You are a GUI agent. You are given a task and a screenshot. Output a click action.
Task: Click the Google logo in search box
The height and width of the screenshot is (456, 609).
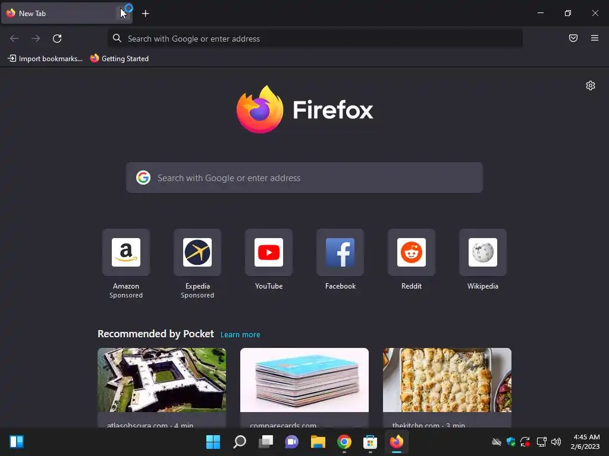(x=143, y=178)
